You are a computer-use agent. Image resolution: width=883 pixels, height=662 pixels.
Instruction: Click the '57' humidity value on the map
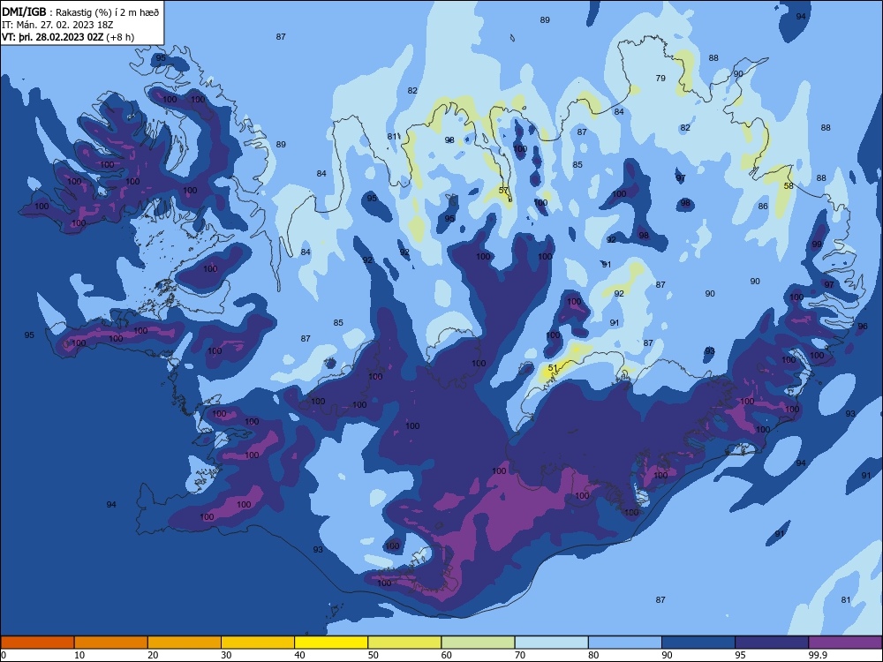tap(503, 191)
